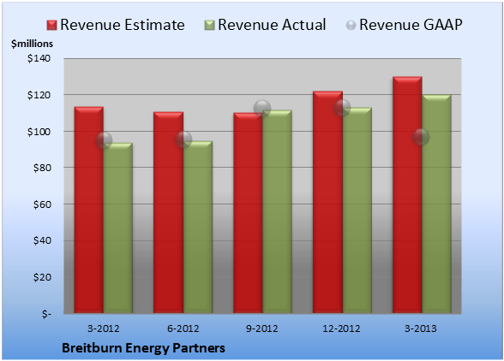Image resolution: width=504 pixels, height=361 pixels.
Task: Click the Breitburn Energy Partners title
Action: pyautogui.click(x=144, y=348)
